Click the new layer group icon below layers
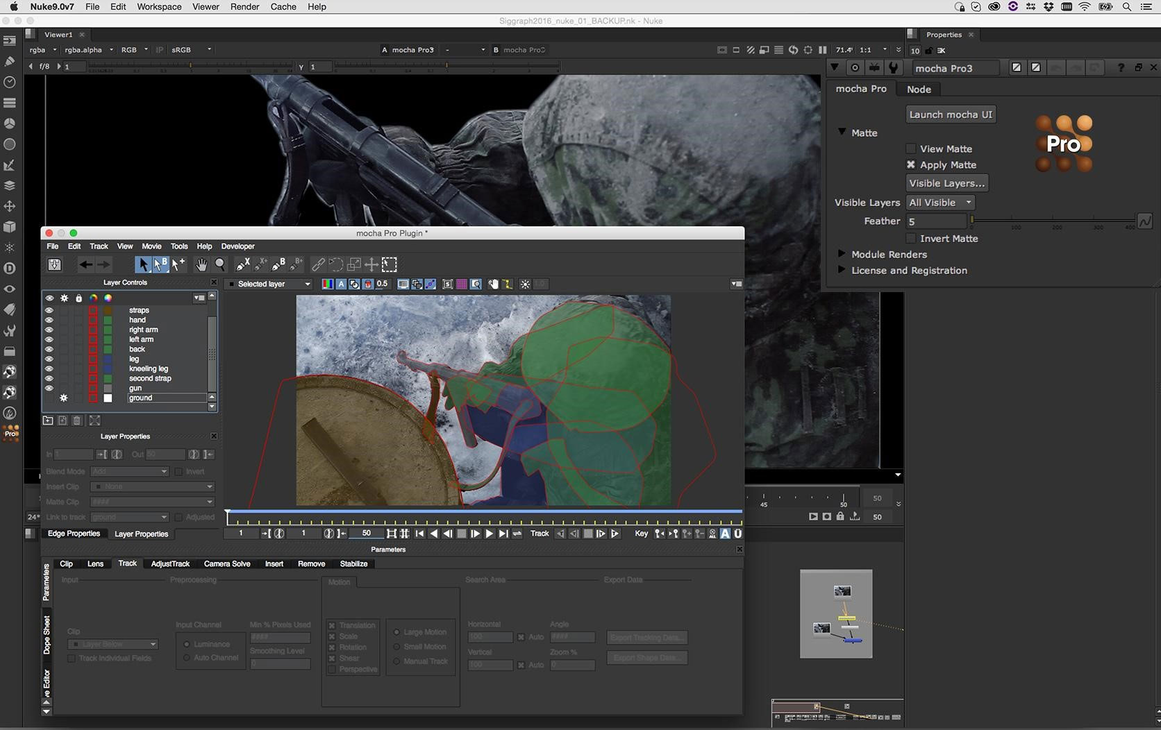Viewport: 1161px width, 730px height. [x=48, y=420]
